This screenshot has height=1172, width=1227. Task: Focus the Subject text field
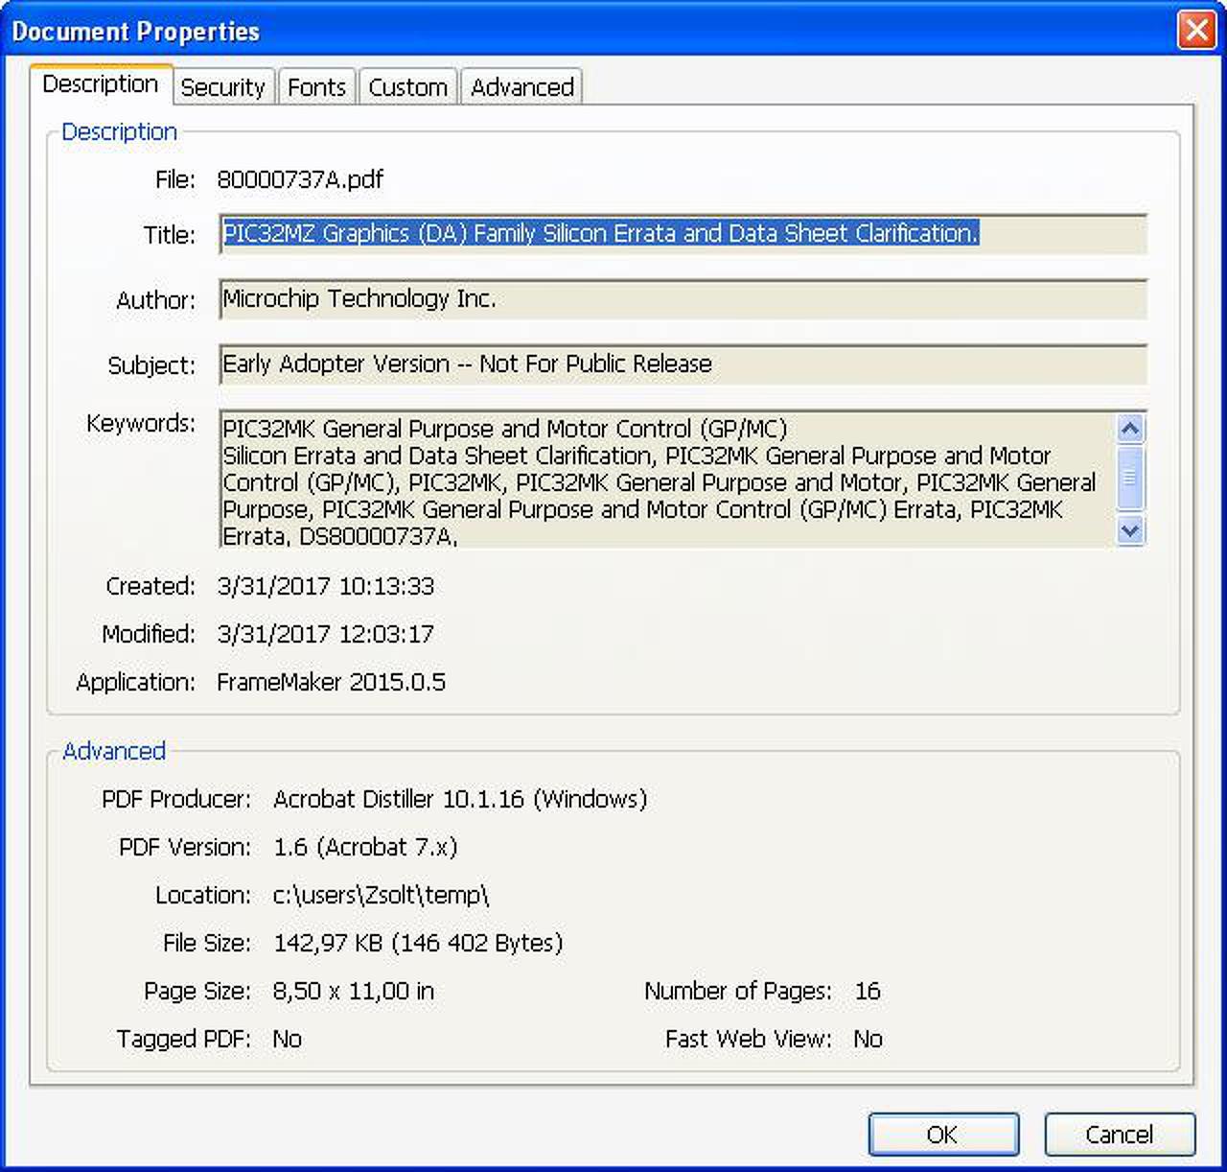[682, 364]
